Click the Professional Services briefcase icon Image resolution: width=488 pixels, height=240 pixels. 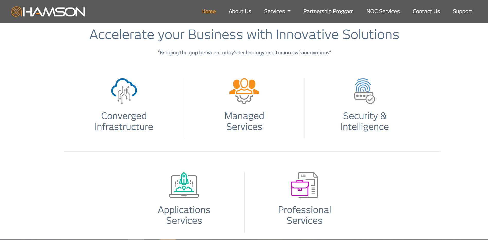(304, 185)
